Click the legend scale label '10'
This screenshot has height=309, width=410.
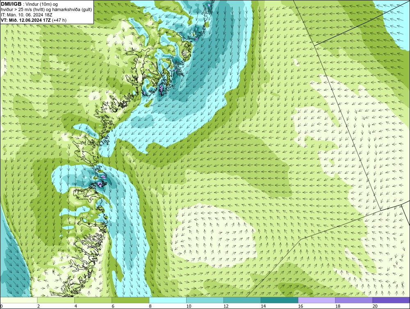[189, 306]
